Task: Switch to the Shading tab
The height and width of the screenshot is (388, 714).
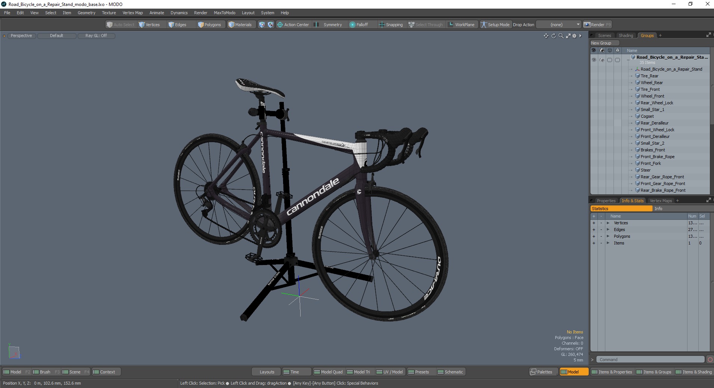Action: coord(626,36)
